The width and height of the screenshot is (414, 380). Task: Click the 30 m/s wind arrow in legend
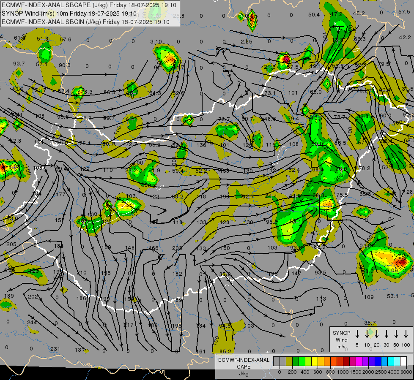coord(386,334)
